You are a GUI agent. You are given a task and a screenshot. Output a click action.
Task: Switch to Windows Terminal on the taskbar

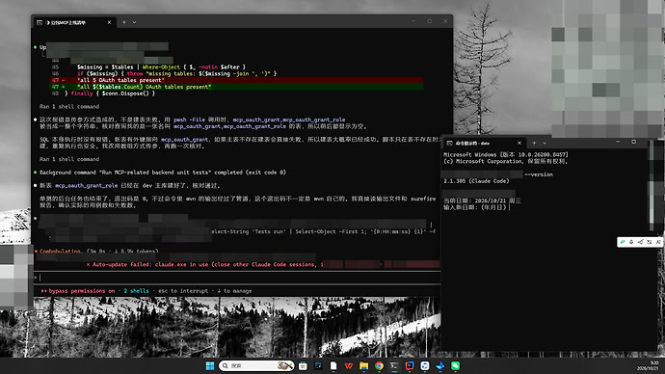pyautogui.click(x=394, y=365)
